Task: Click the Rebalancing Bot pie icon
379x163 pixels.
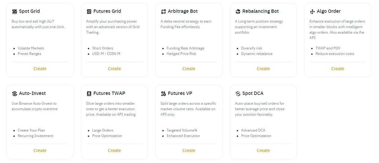Action: [238, 12]
